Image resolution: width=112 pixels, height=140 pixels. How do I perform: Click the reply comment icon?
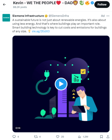pyautogui.click(x=14, y=137)
